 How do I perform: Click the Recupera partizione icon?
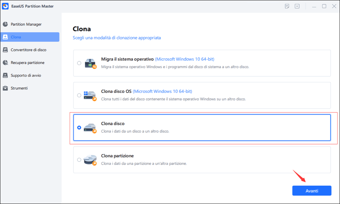pos(5,62)
